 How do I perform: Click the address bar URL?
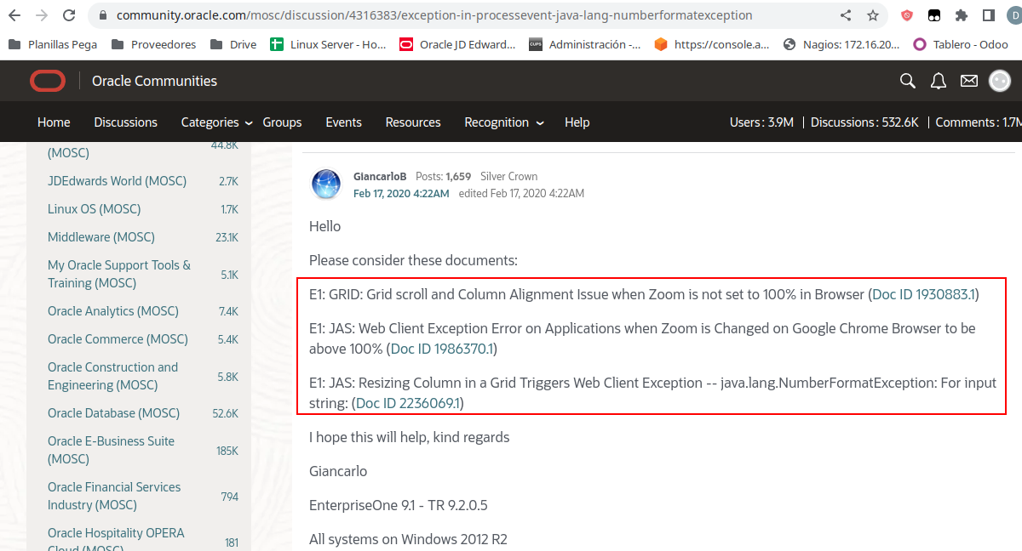(434, 15)
